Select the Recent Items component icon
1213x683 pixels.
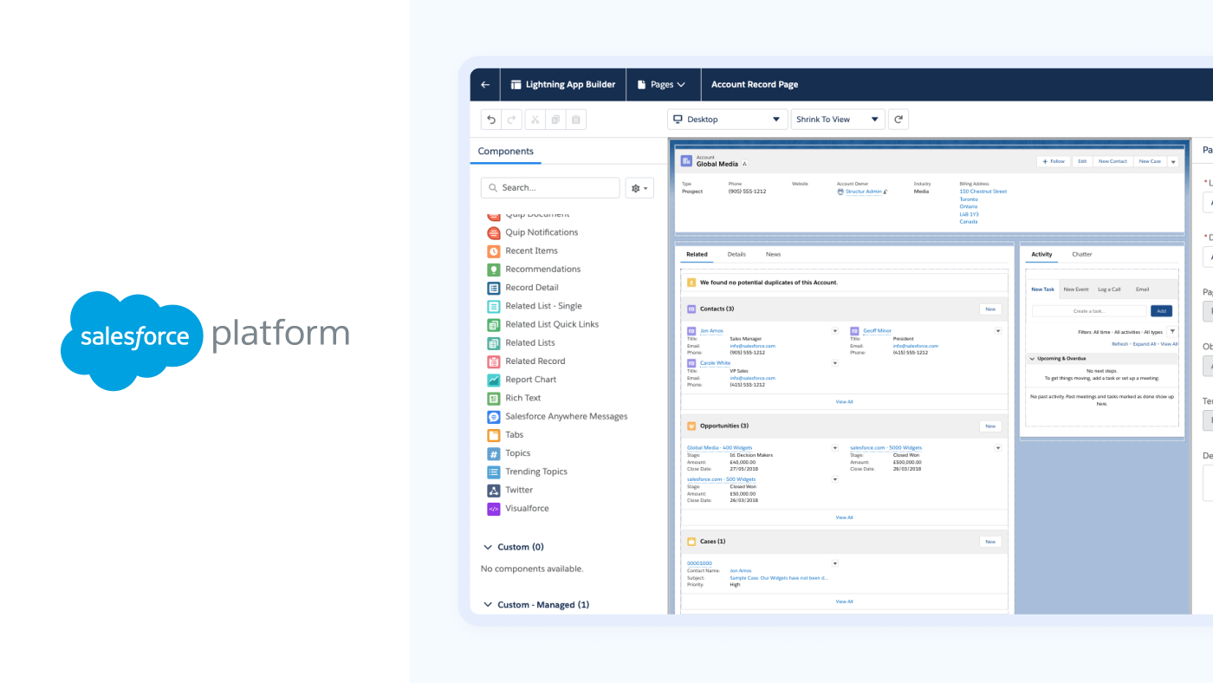(x=493, y=250)
